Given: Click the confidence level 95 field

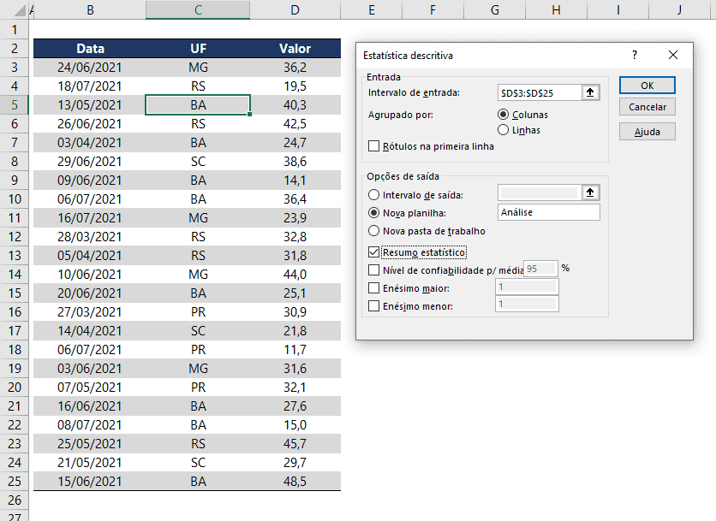Looking at the screenshot, I should [x=541, y=269].
